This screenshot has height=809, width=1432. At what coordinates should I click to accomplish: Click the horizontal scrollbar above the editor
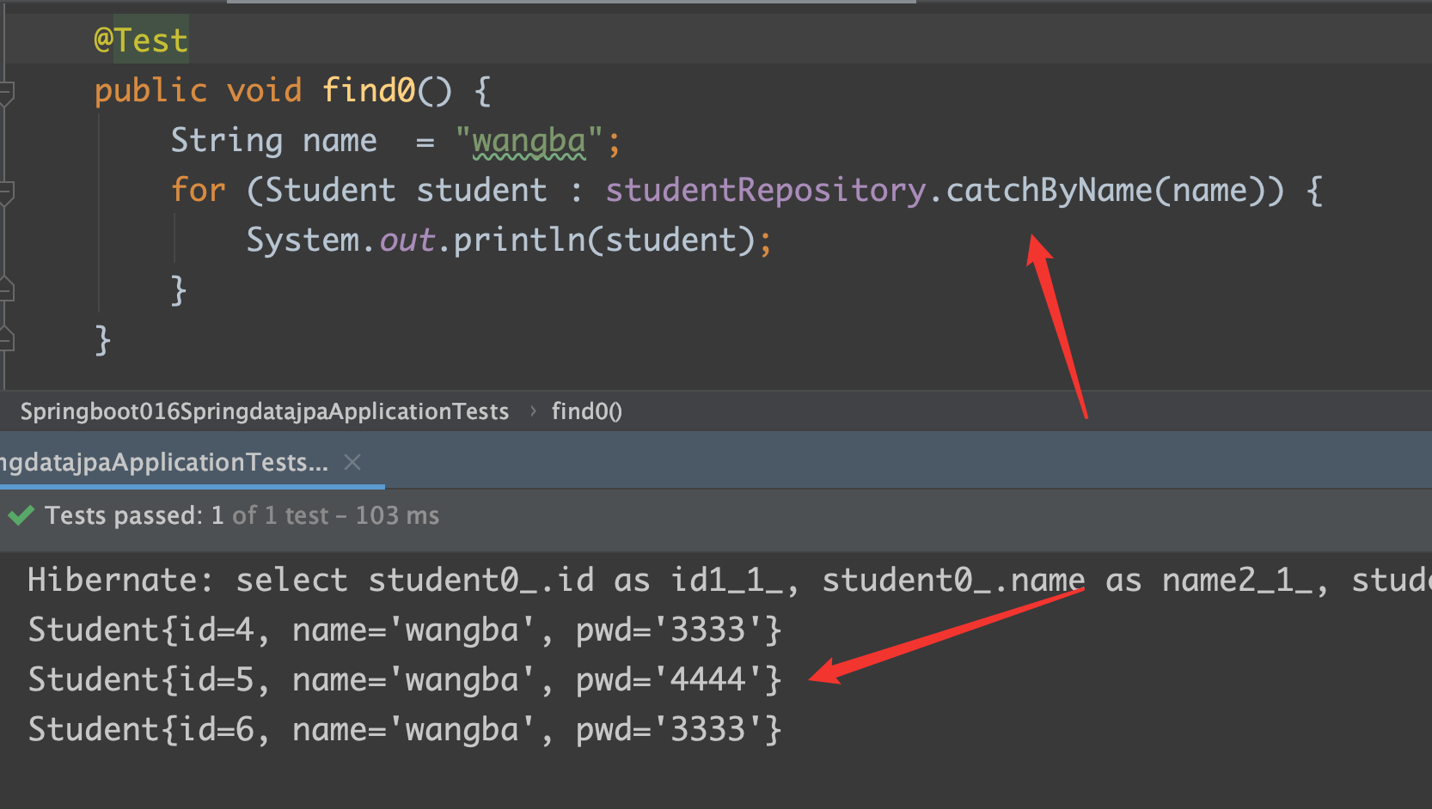[x=571, y=2]
